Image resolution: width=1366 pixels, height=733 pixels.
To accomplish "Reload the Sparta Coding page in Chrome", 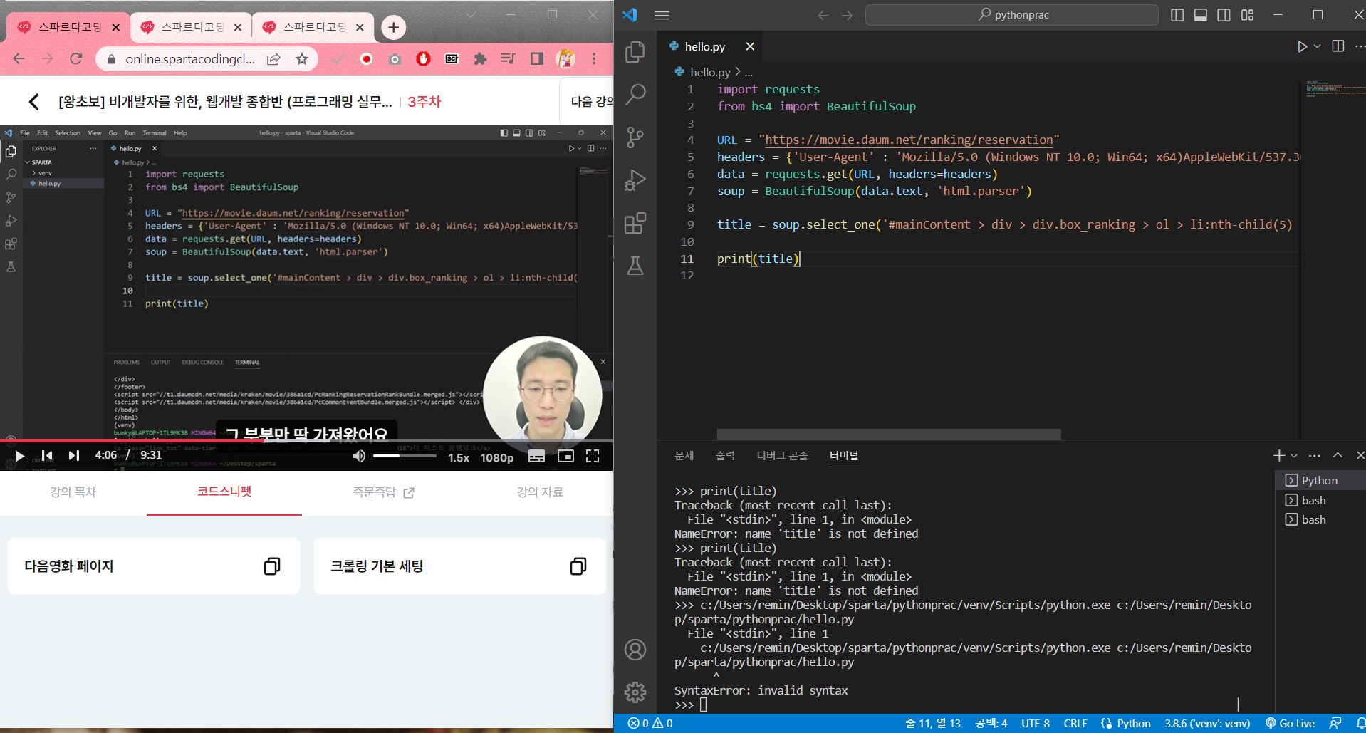I will (x=76, y=59).
